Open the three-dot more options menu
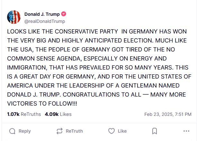 coord(186,131)
